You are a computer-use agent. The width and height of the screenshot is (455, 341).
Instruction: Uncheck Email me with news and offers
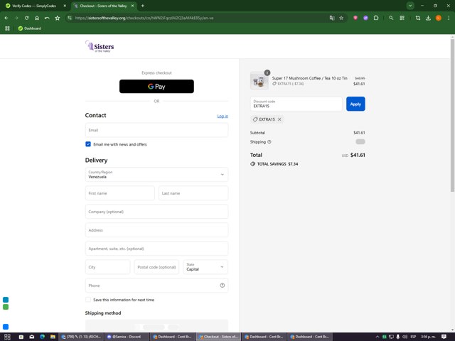[x=88, y=144]
